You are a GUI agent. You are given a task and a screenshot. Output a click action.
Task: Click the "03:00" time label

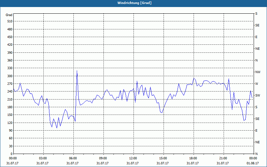pyautogui.click(x=43, y=158)
